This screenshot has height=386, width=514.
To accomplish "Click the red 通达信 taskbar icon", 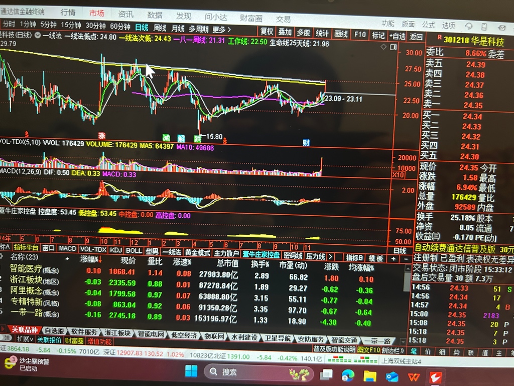I will [x=435, y=378].
